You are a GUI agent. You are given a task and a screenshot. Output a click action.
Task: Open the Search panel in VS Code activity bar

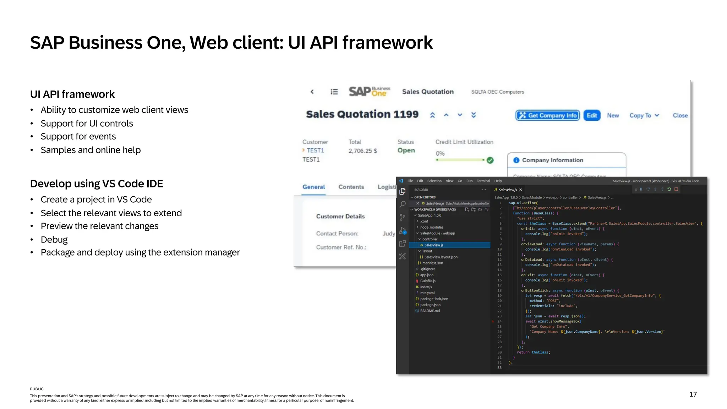(402, 204)
